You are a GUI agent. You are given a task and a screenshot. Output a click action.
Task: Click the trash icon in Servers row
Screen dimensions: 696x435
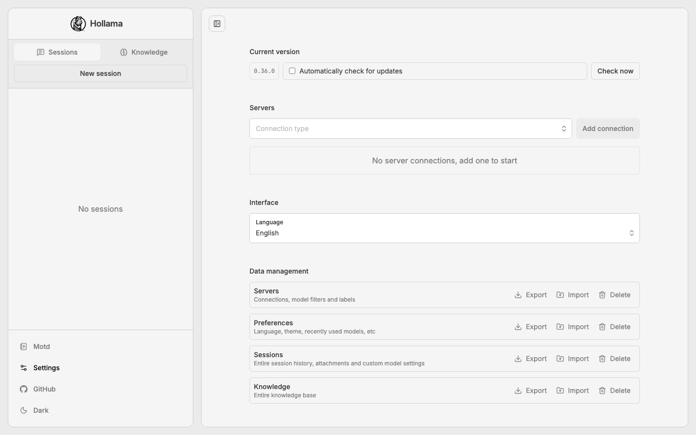click(x=602, y=295)
